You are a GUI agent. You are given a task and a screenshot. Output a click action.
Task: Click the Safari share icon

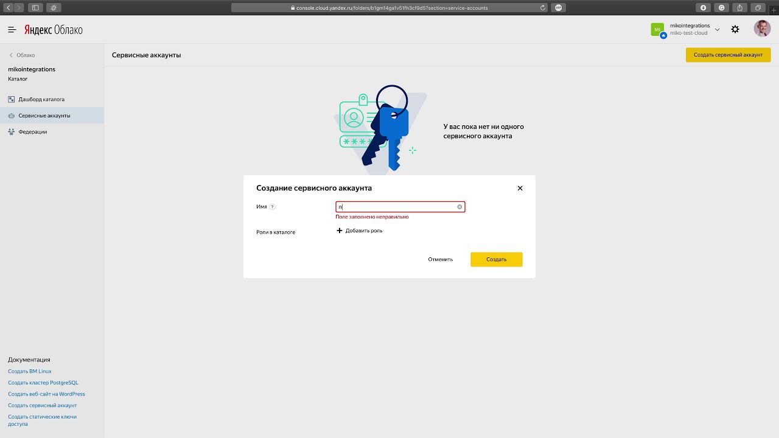pos(740,7)
